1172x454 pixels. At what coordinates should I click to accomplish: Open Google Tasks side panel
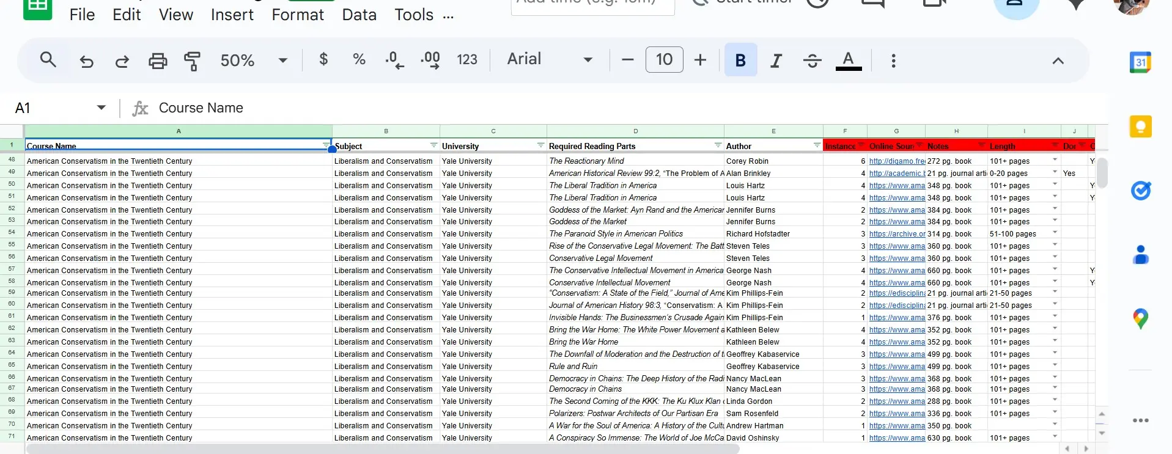[x=1140, y=191]
